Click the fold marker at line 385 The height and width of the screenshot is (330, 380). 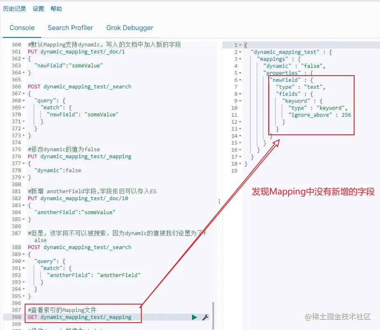point(24,219)
